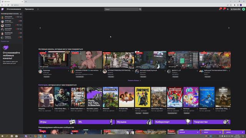Open the crown Prime loot icon
Image resolution: width=246 pixels, height=138 pixels.
pos(228,9)
